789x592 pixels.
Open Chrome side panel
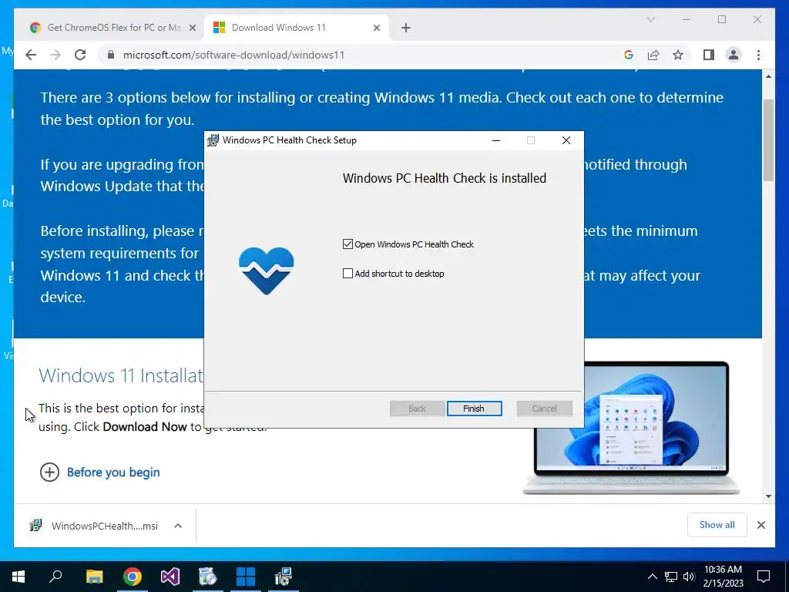[709, 55]
